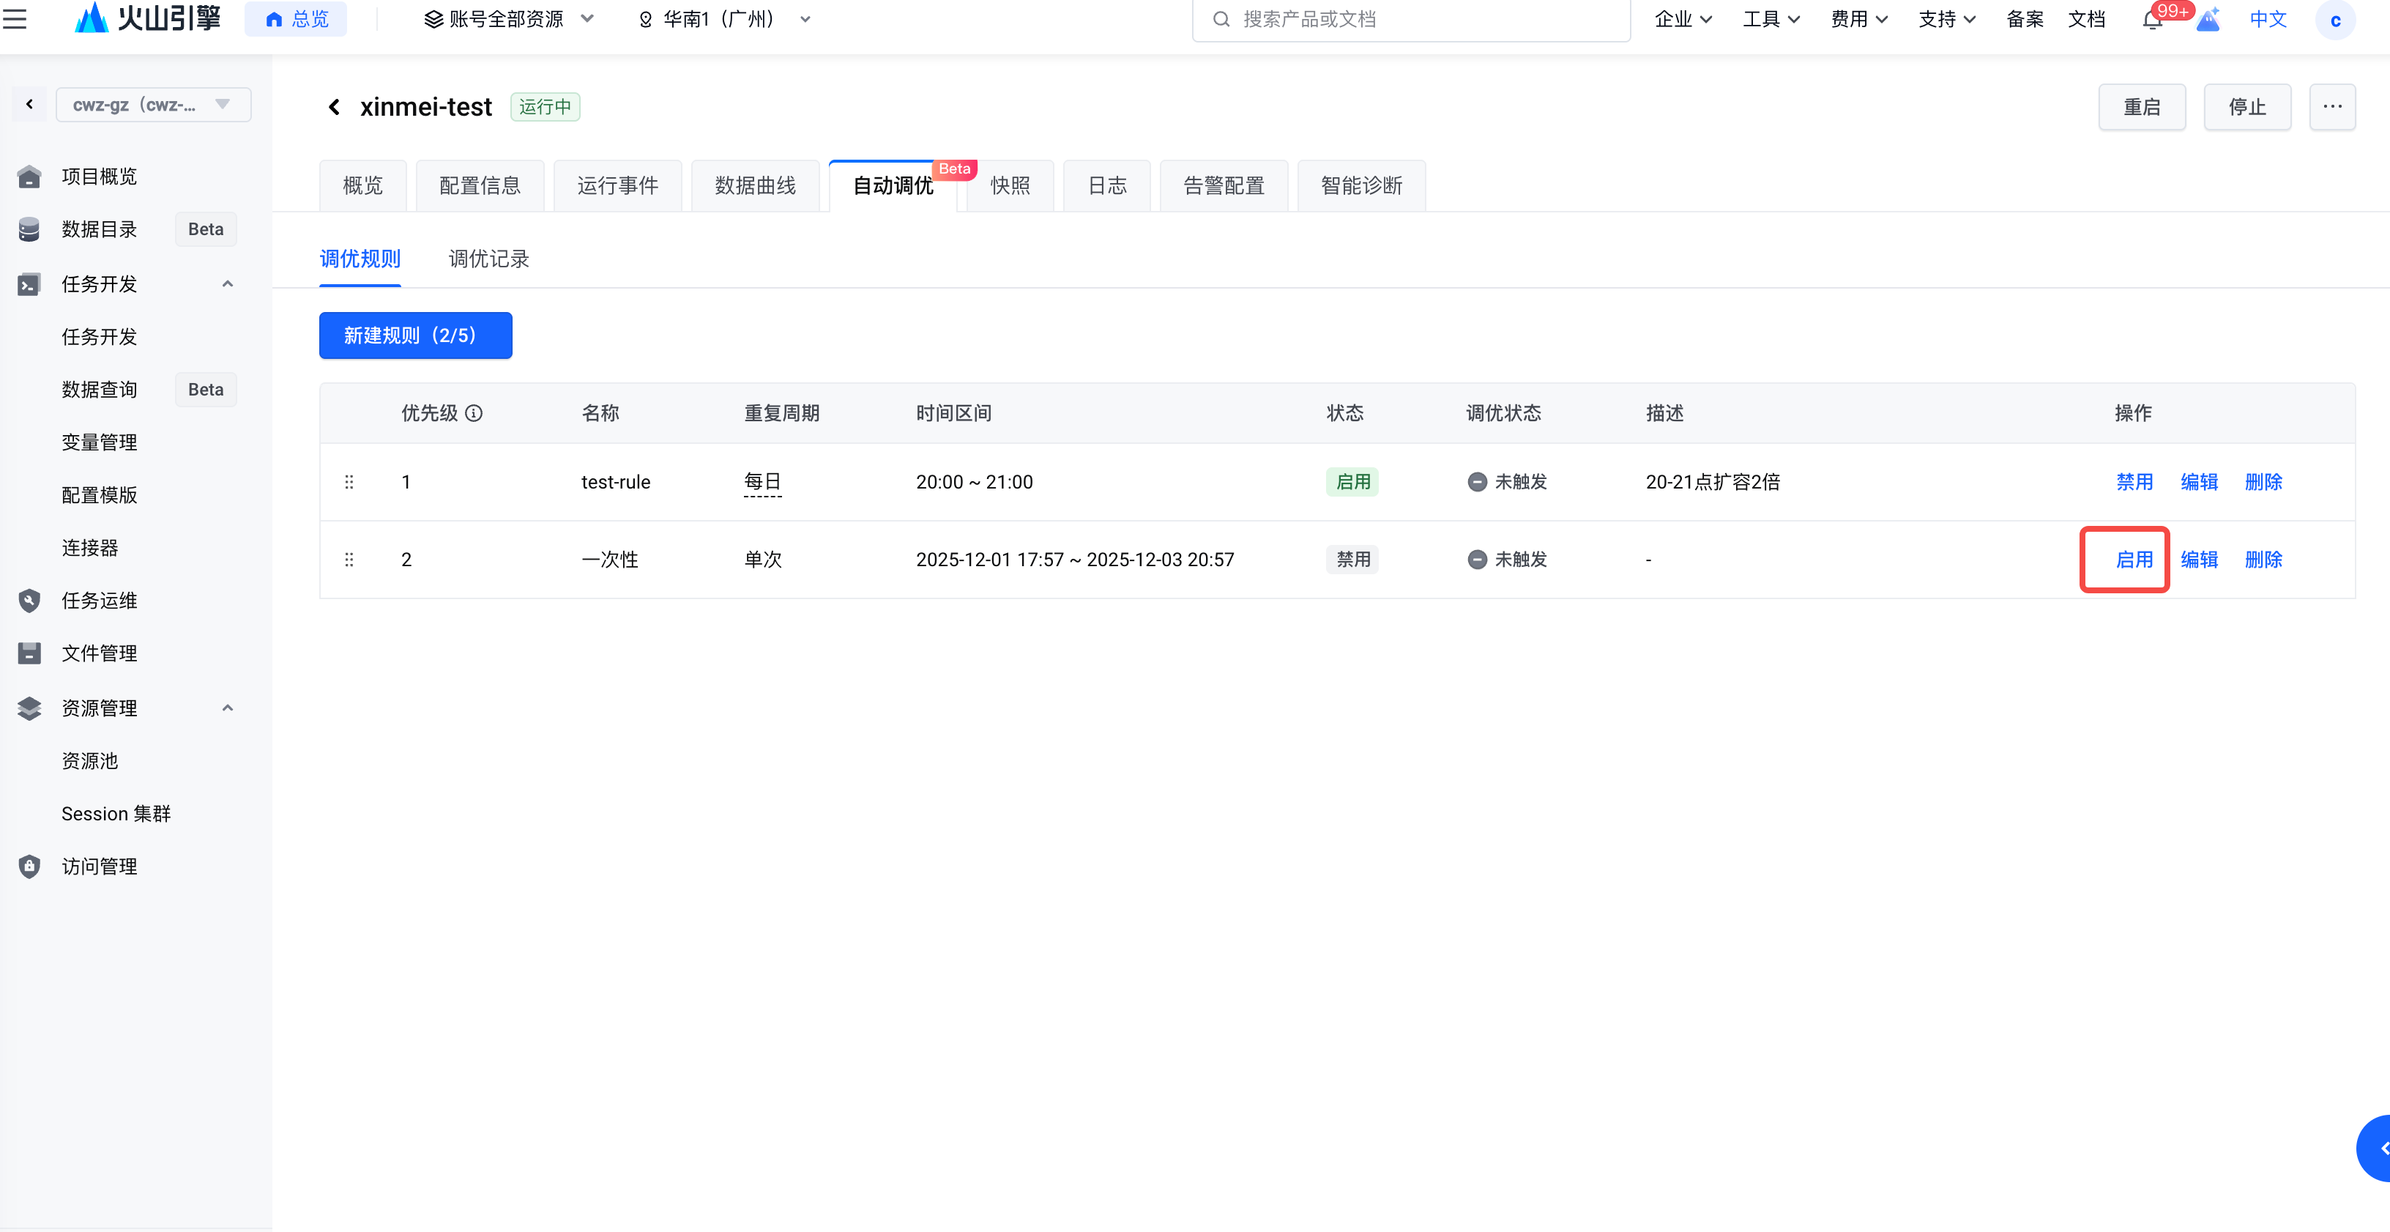This screenshot has height=1232, width=2390.
Task: Click the 新建规则 (2/5) button
Action: tap(414, 335)
